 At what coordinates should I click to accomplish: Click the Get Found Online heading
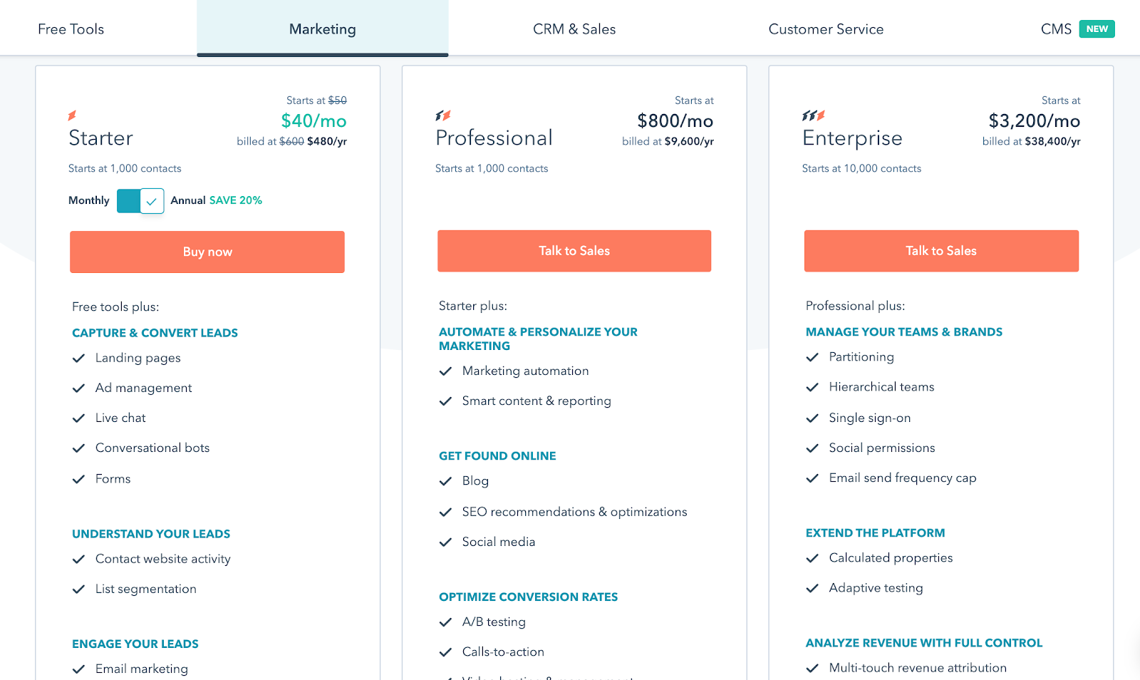click(497, 456)
